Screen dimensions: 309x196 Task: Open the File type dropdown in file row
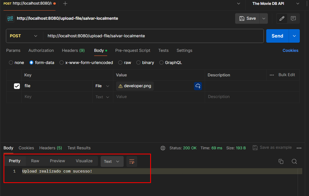click(x=102, y=86)
